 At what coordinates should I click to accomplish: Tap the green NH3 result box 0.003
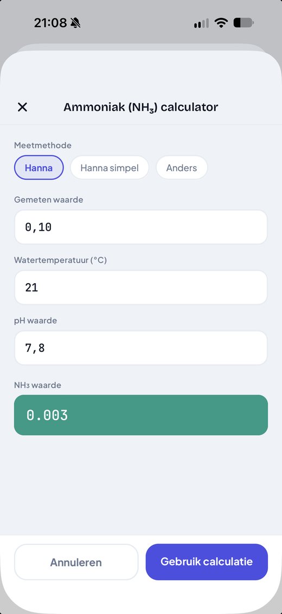click(x=140, y=415)
